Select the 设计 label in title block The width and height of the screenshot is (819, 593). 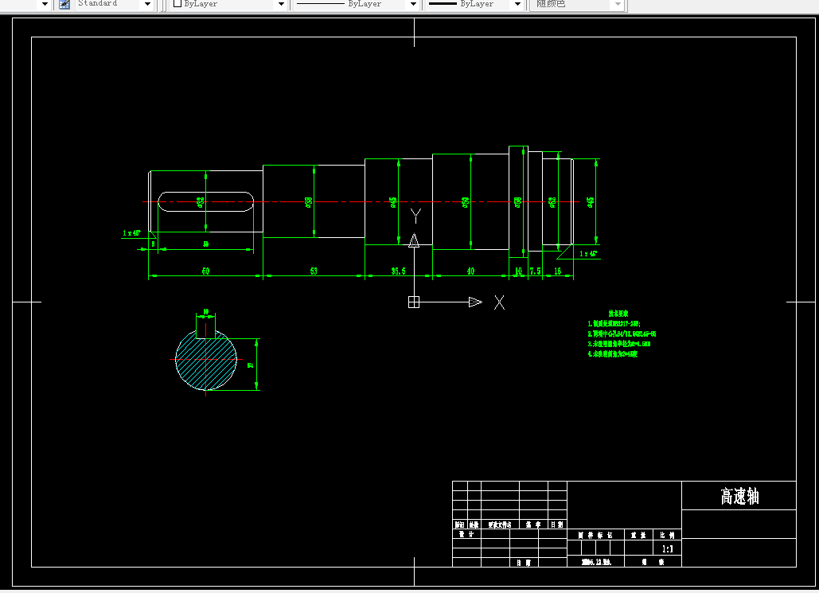tap(466, 534)
